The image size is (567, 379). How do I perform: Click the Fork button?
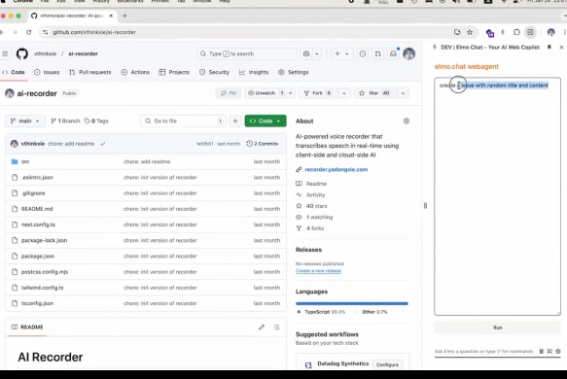click(318, 93)
